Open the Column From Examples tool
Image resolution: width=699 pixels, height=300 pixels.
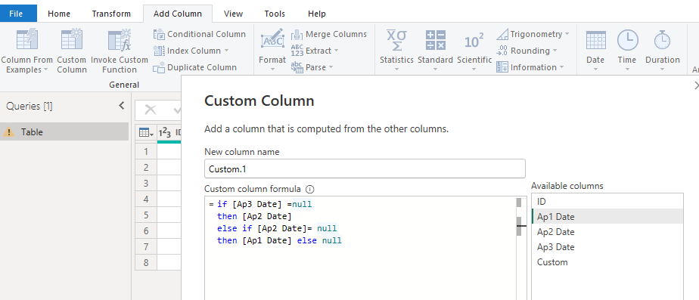[x=26, y=51]
